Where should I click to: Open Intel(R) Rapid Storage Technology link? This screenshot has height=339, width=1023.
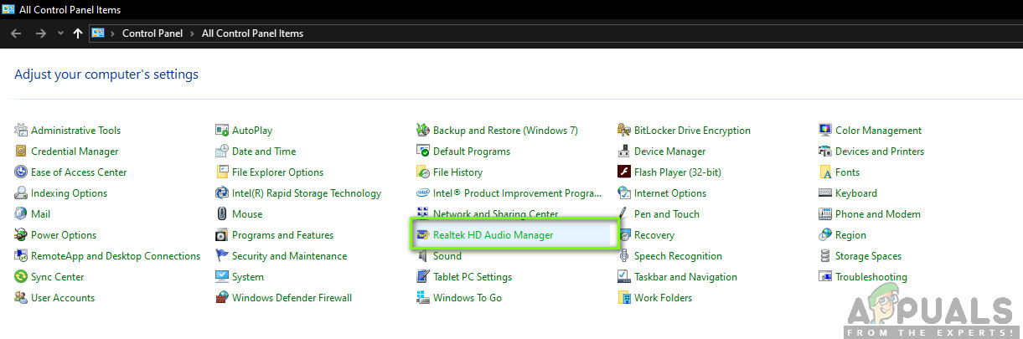click(x=307, y=193)
